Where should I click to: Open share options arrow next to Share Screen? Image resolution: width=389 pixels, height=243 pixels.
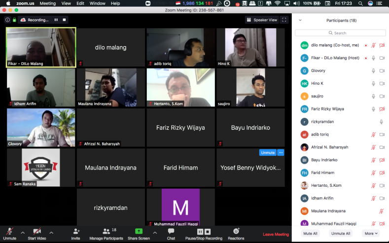(155, 233)
